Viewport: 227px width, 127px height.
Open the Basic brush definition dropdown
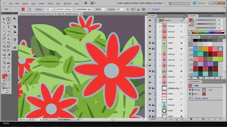click(x=93, y=10)
